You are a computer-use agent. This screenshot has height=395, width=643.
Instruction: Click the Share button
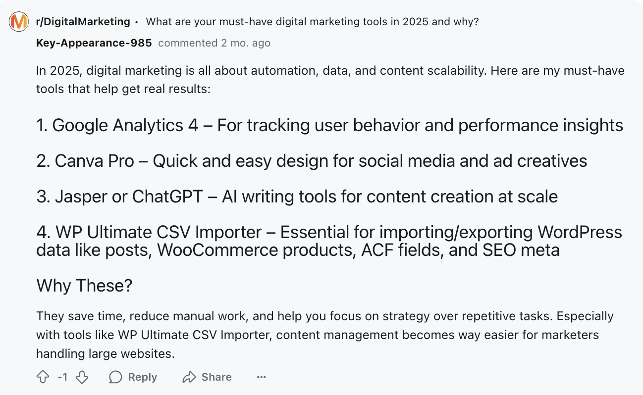[x=216, y=377]
